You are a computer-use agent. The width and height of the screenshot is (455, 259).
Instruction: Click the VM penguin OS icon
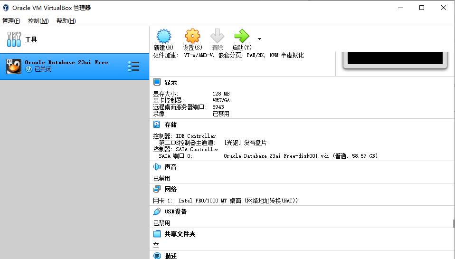pyautogui.click(x=14, y=67)
